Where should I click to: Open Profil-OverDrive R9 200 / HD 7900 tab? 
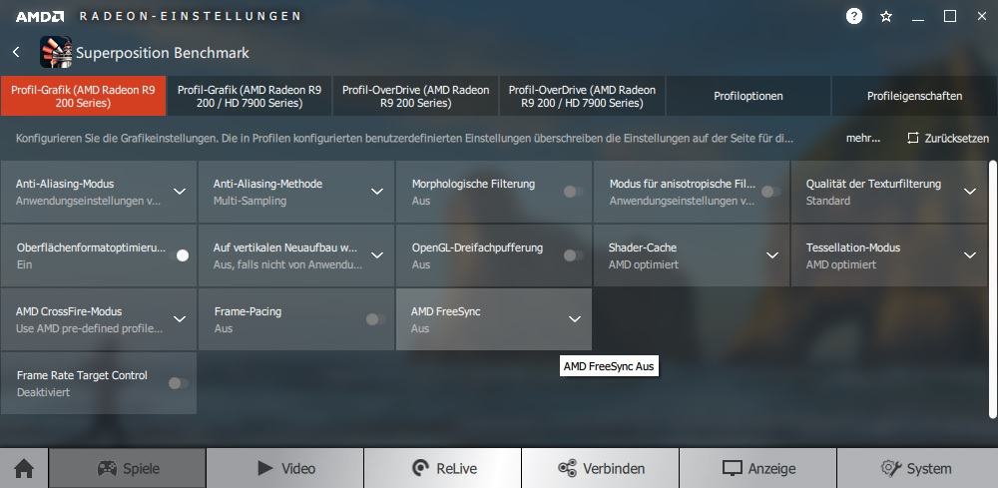click(582, 96)
